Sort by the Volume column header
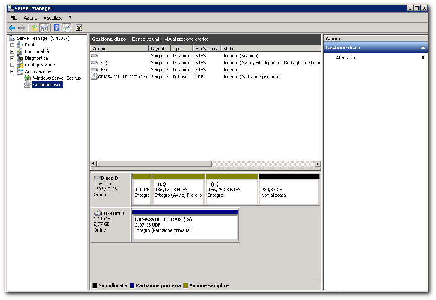The width and height of the screenshot is (436, 300). coord(119,48)
